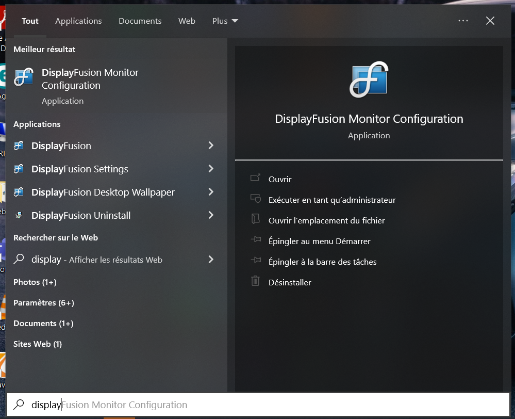
Task: Switch to the Documents tab
Action: (140, 21)
